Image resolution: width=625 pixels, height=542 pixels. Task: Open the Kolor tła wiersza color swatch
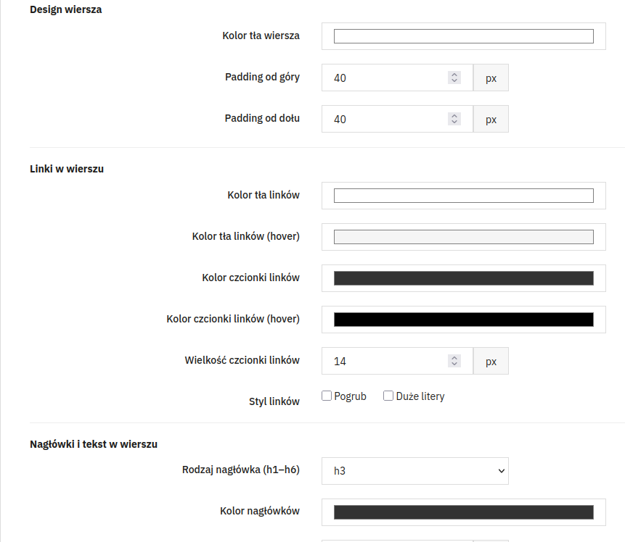464,36
